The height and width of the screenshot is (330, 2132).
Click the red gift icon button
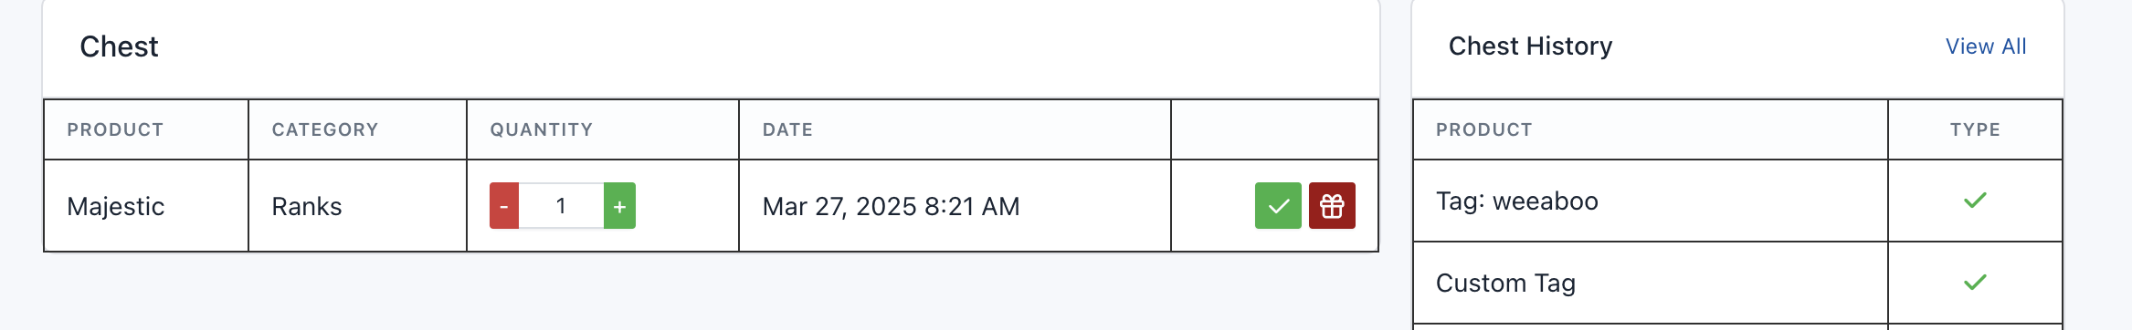pyautogui.click(x=1332, y=206)
